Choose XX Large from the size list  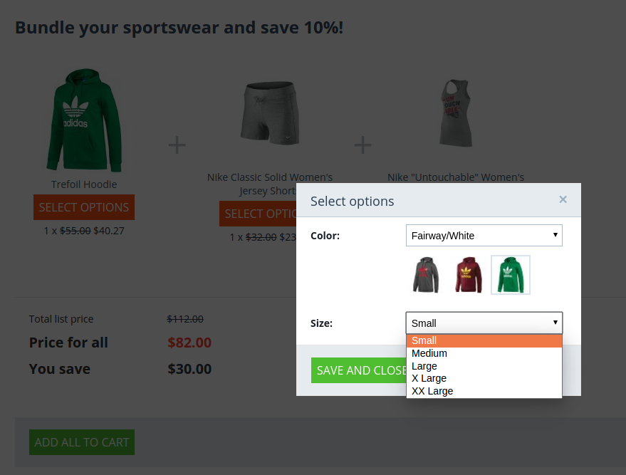[x=484, y=391]
